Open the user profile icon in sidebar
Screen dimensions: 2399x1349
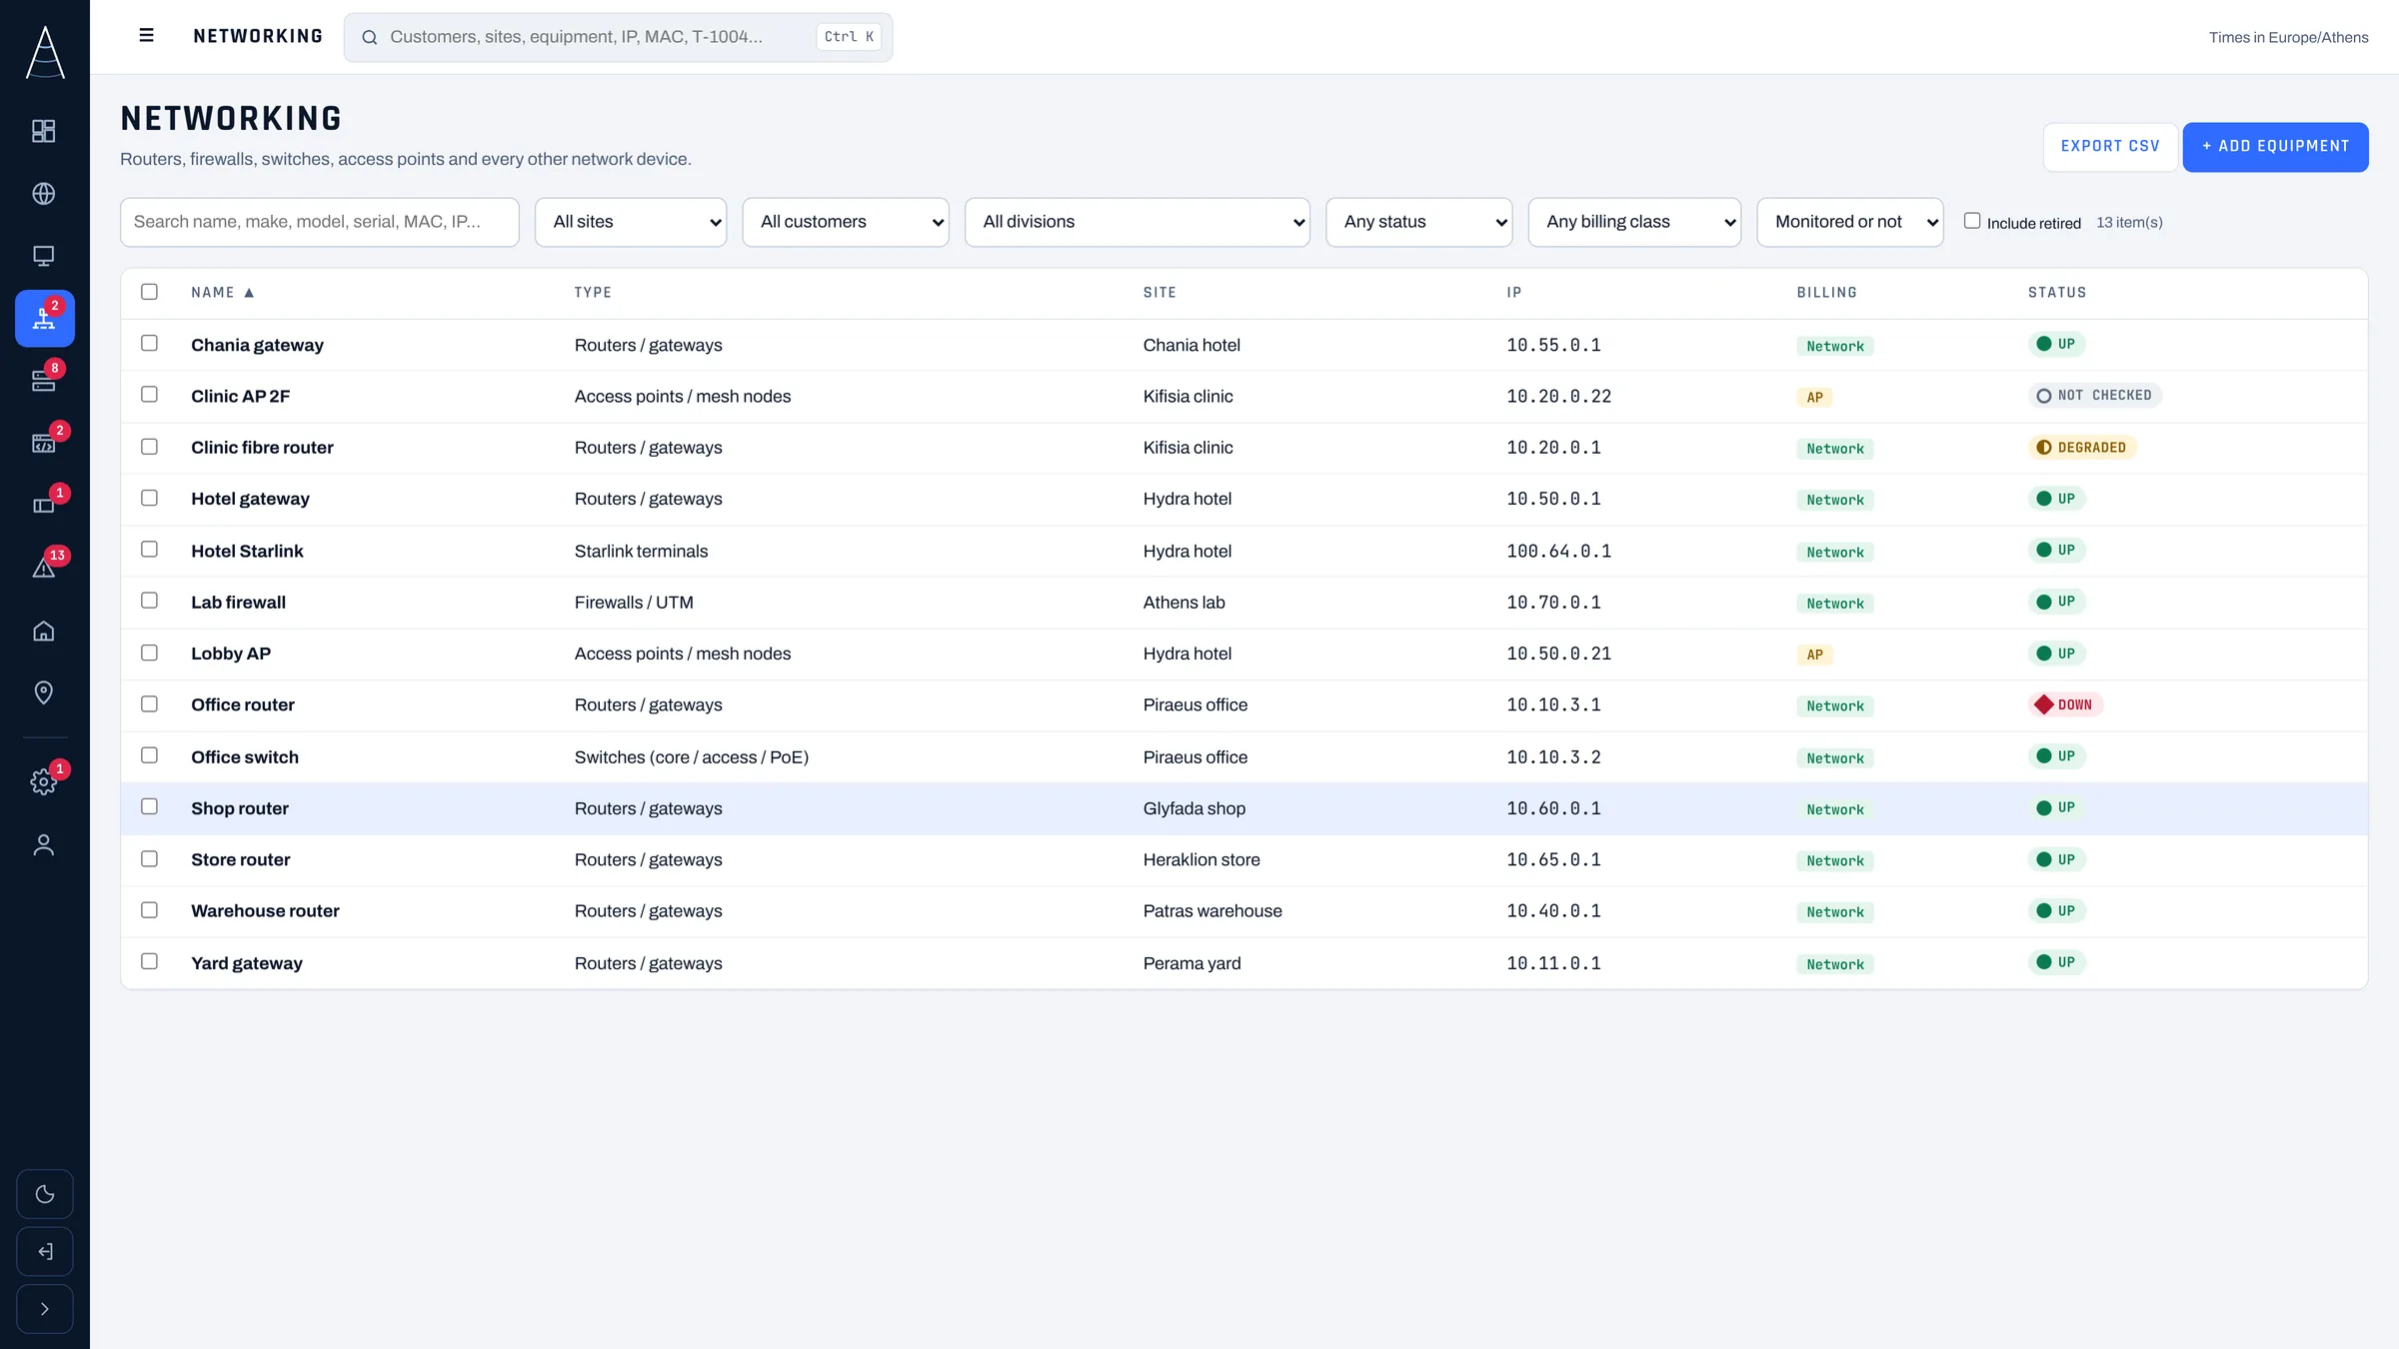tap(44, 845)
